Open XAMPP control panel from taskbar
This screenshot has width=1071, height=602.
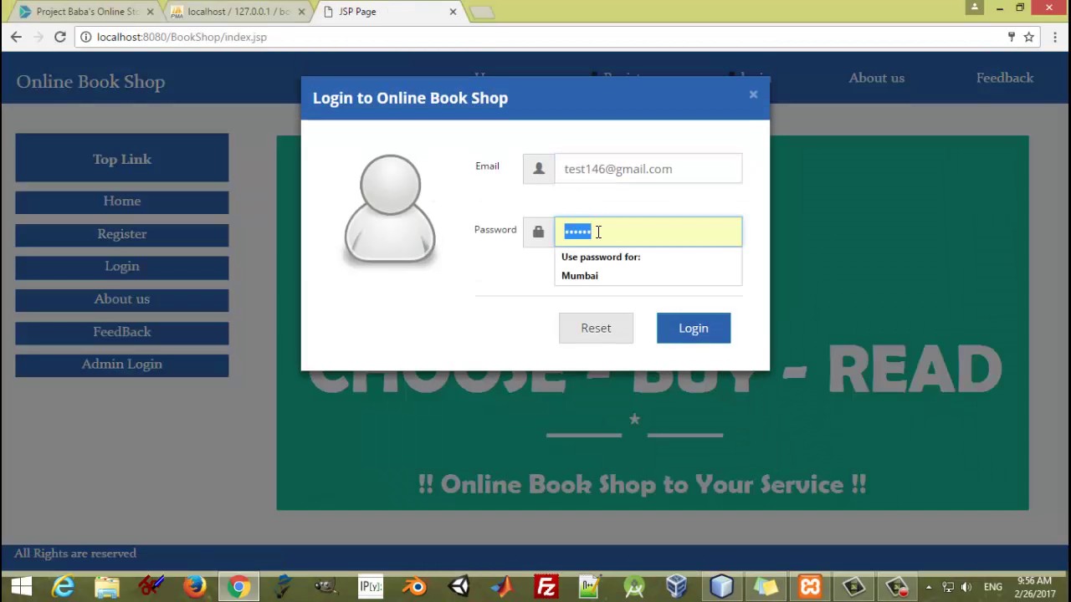[810, 587]
